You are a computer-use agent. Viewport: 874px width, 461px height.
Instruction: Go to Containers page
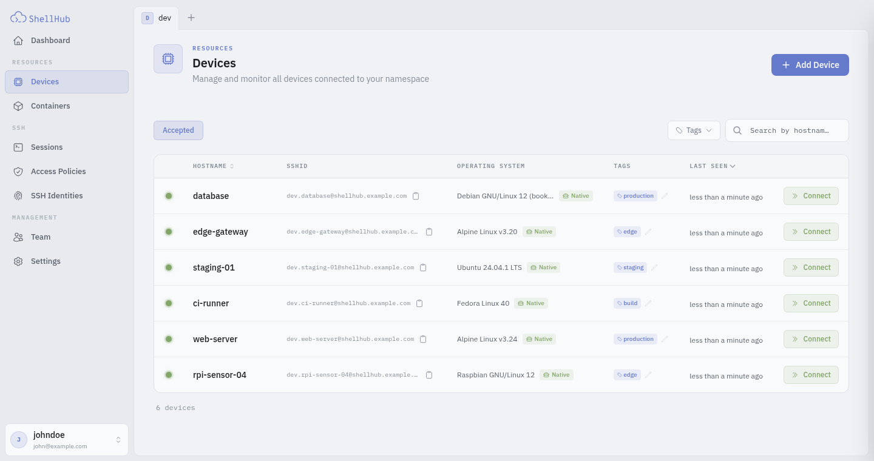67,106
